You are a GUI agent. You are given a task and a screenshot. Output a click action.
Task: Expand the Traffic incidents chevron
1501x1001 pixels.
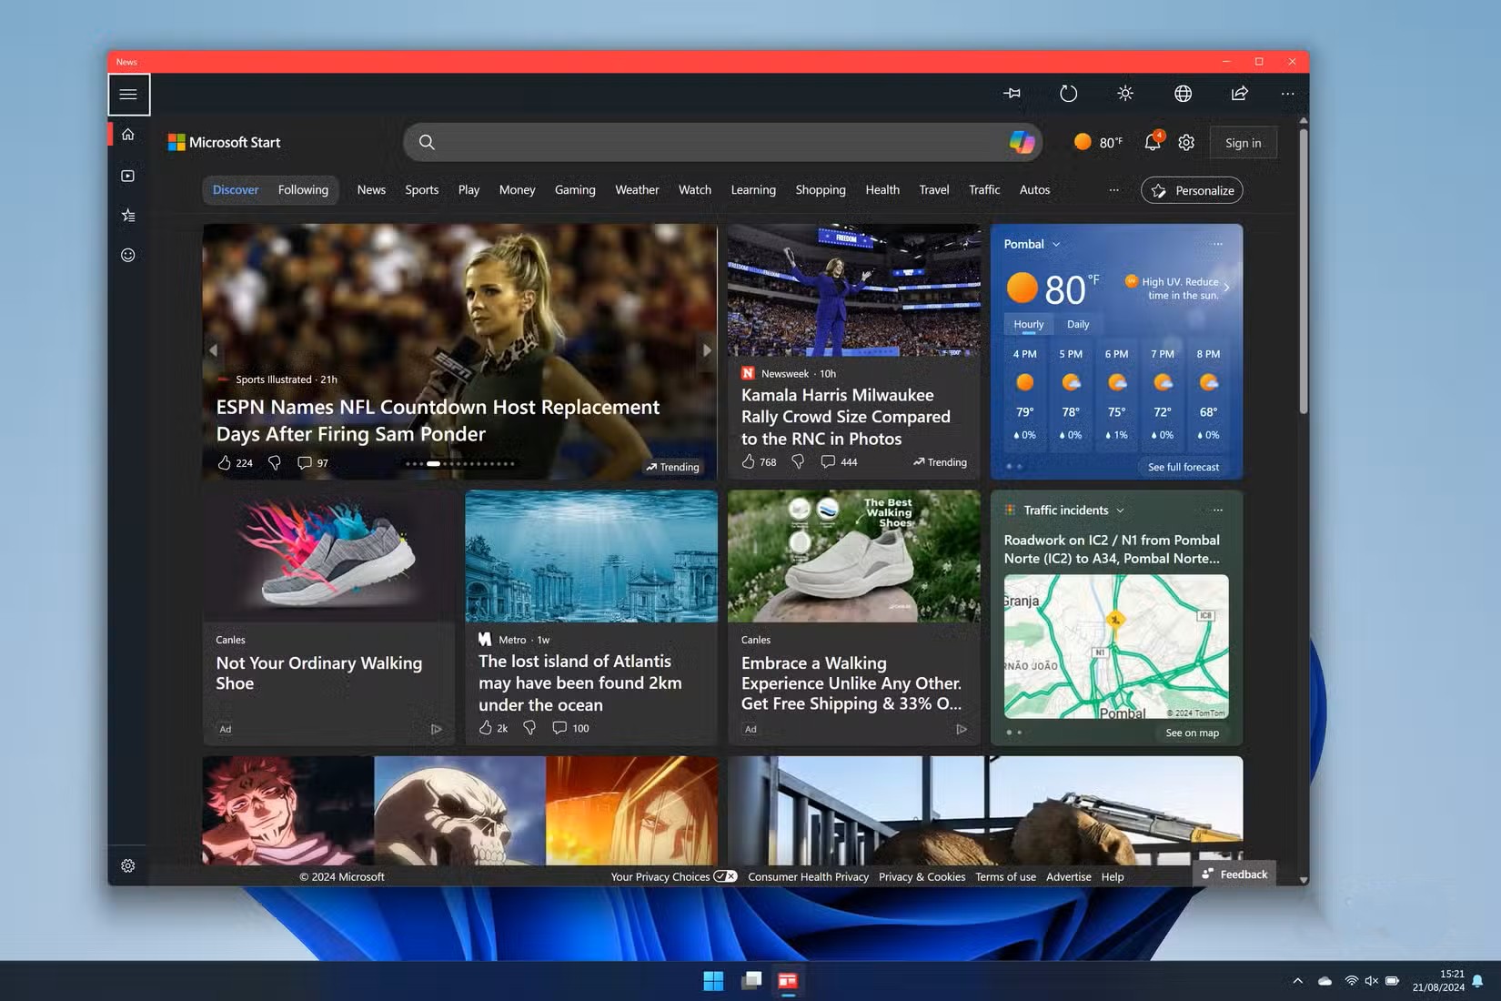[x=1120, y=511]
